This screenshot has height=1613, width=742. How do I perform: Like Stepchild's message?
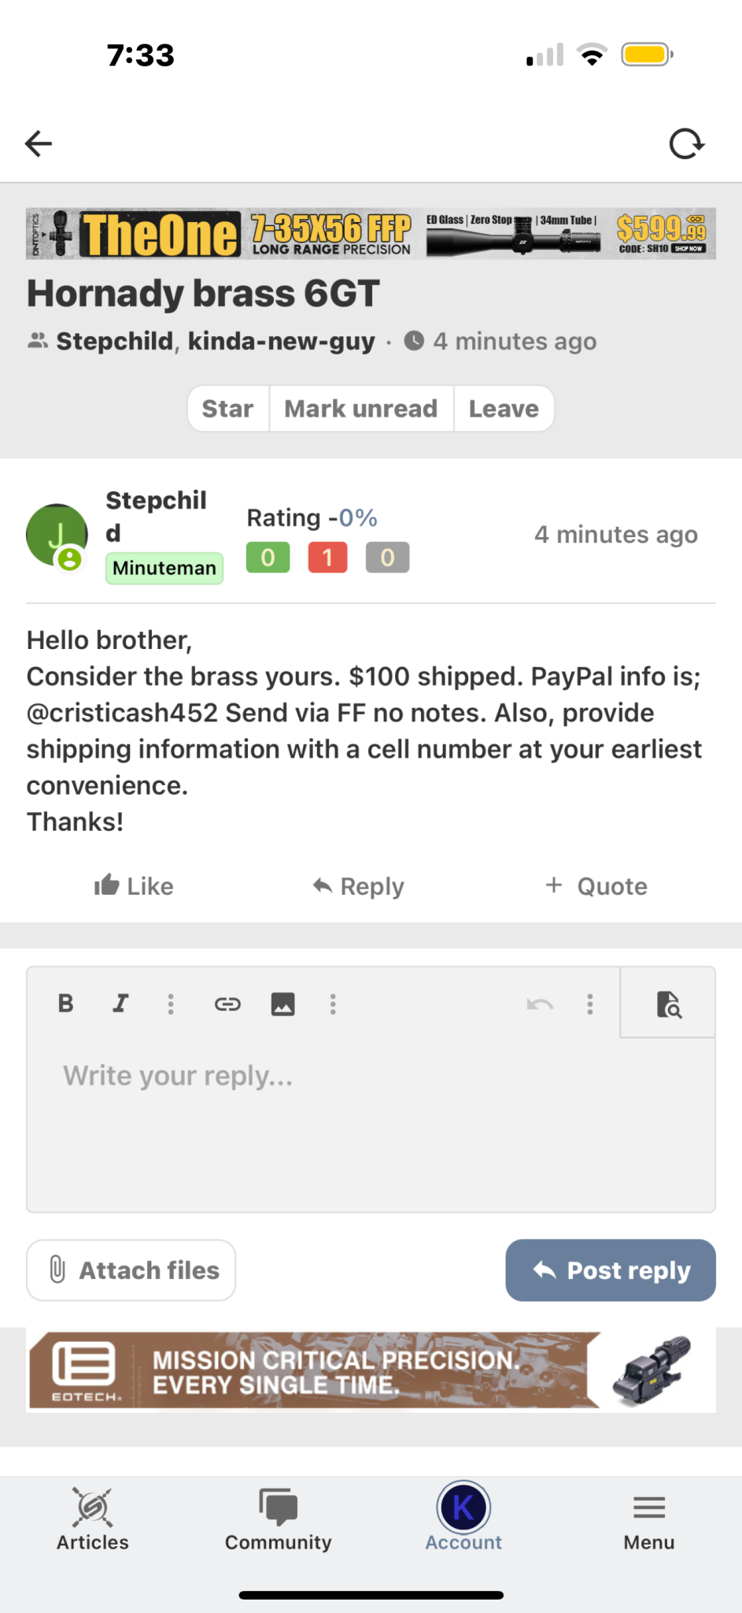[x=134, y=886]
